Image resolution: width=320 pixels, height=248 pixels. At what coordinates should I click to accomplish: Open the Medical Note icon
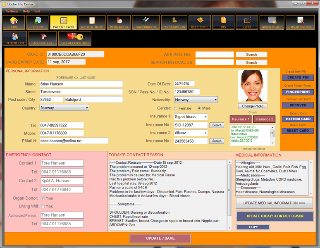pyautogui.click(x=92, y=23)
